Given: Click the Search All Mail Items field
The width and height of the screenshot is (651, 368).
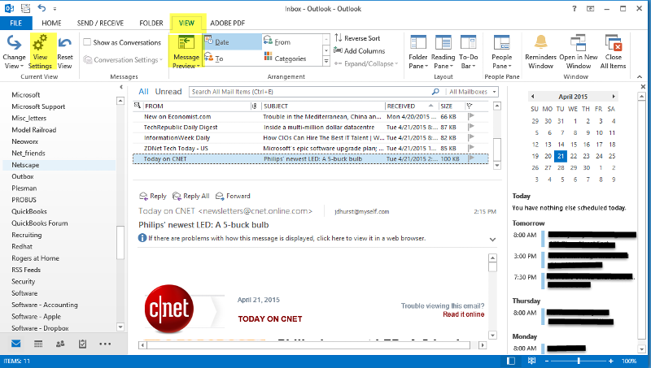Looking at the screenshot, I should tap(311, 92).
